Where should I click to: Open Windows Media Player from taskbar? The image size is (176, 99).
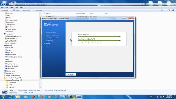(26, 97)
